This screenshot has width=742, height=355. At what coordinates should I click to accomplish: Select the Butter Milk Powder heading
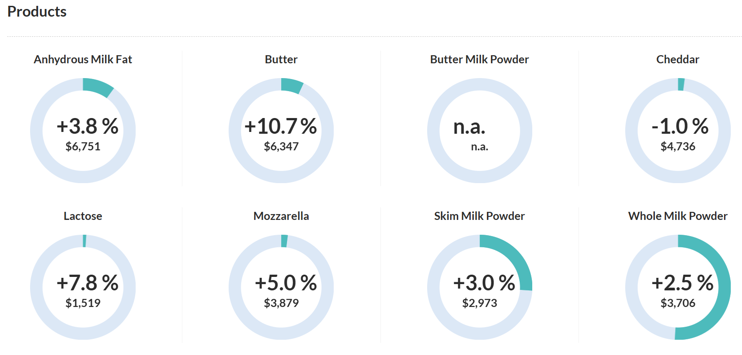479,59
